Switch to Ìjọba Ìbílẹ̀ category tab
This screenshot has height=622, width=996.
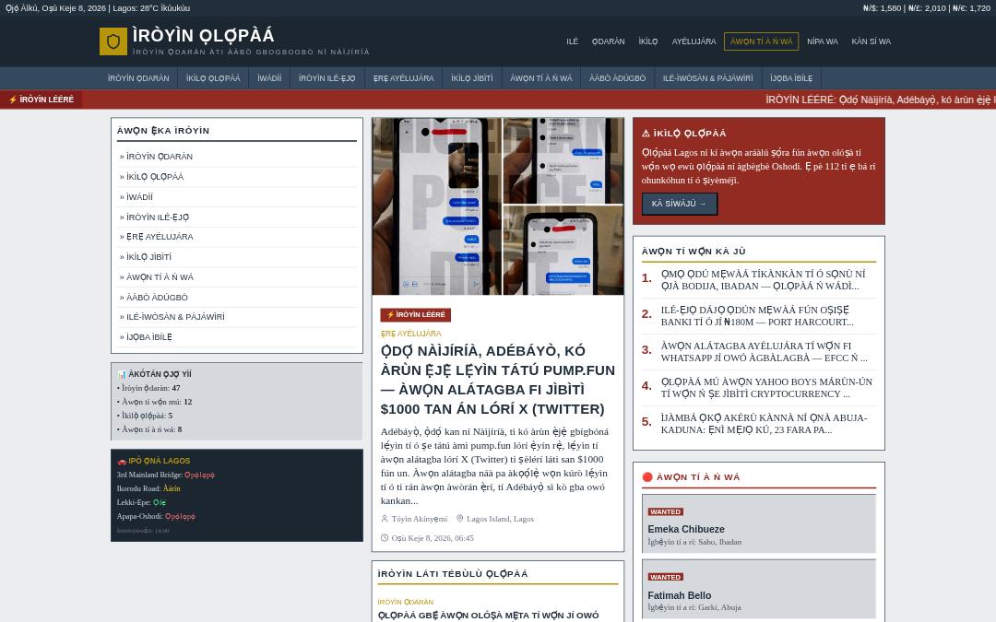791,78
